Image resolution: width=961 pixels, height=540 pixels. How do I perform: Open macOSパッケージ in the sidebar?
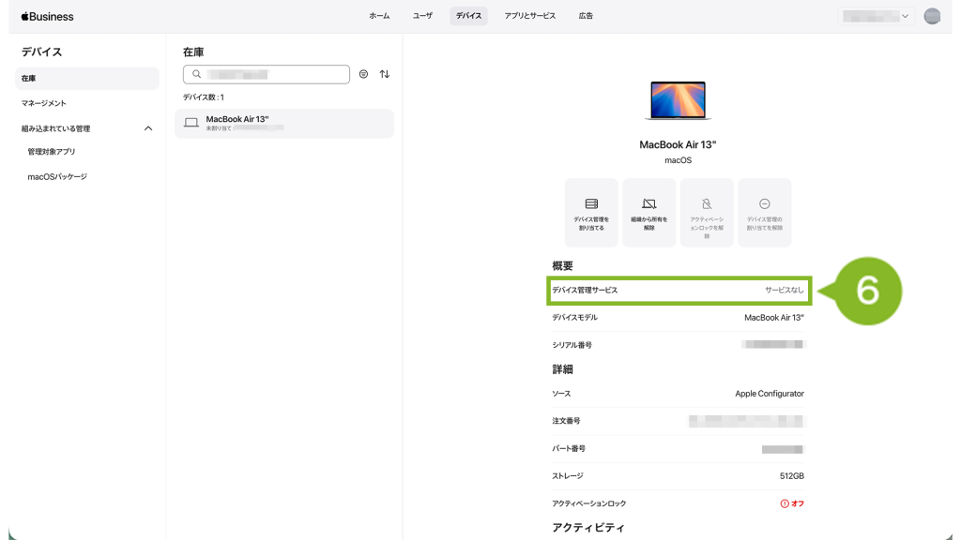click(57, 176)
